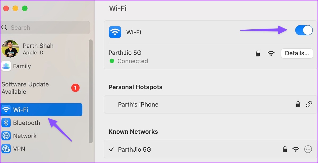The image size is (318, 163).
Task: Click signal strength icon next to Details button
Action: tap(271, 54)
